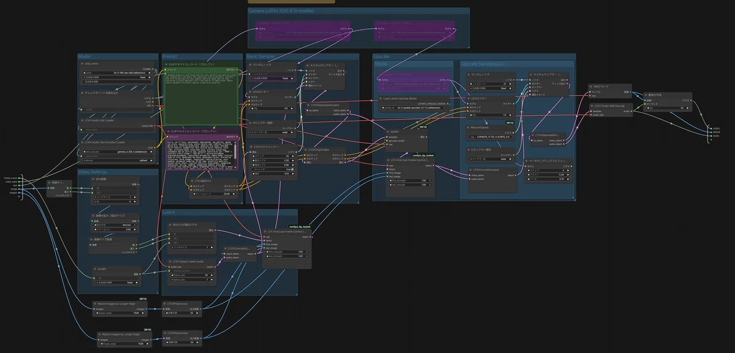The image size is (735, 353).
Task: Click the VIDEO output slot
Action: [x=711, y=129]
